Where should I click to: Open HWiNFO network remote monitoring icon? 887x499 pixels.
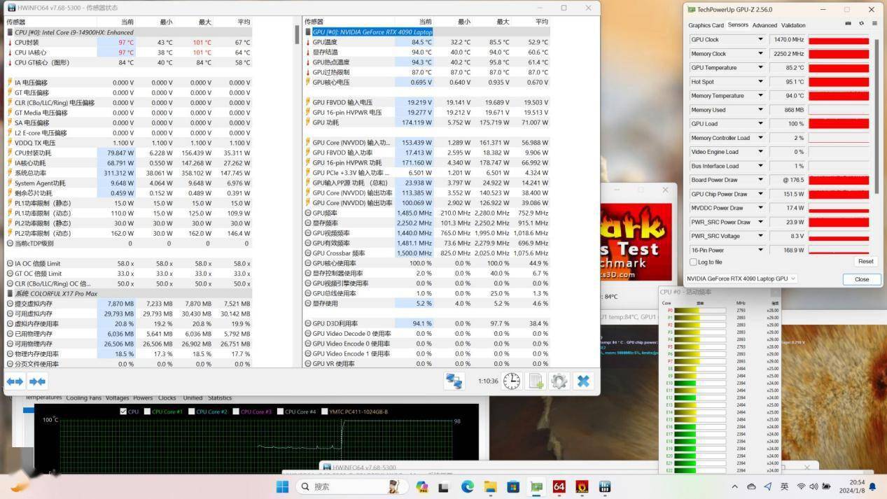(454, 381)
